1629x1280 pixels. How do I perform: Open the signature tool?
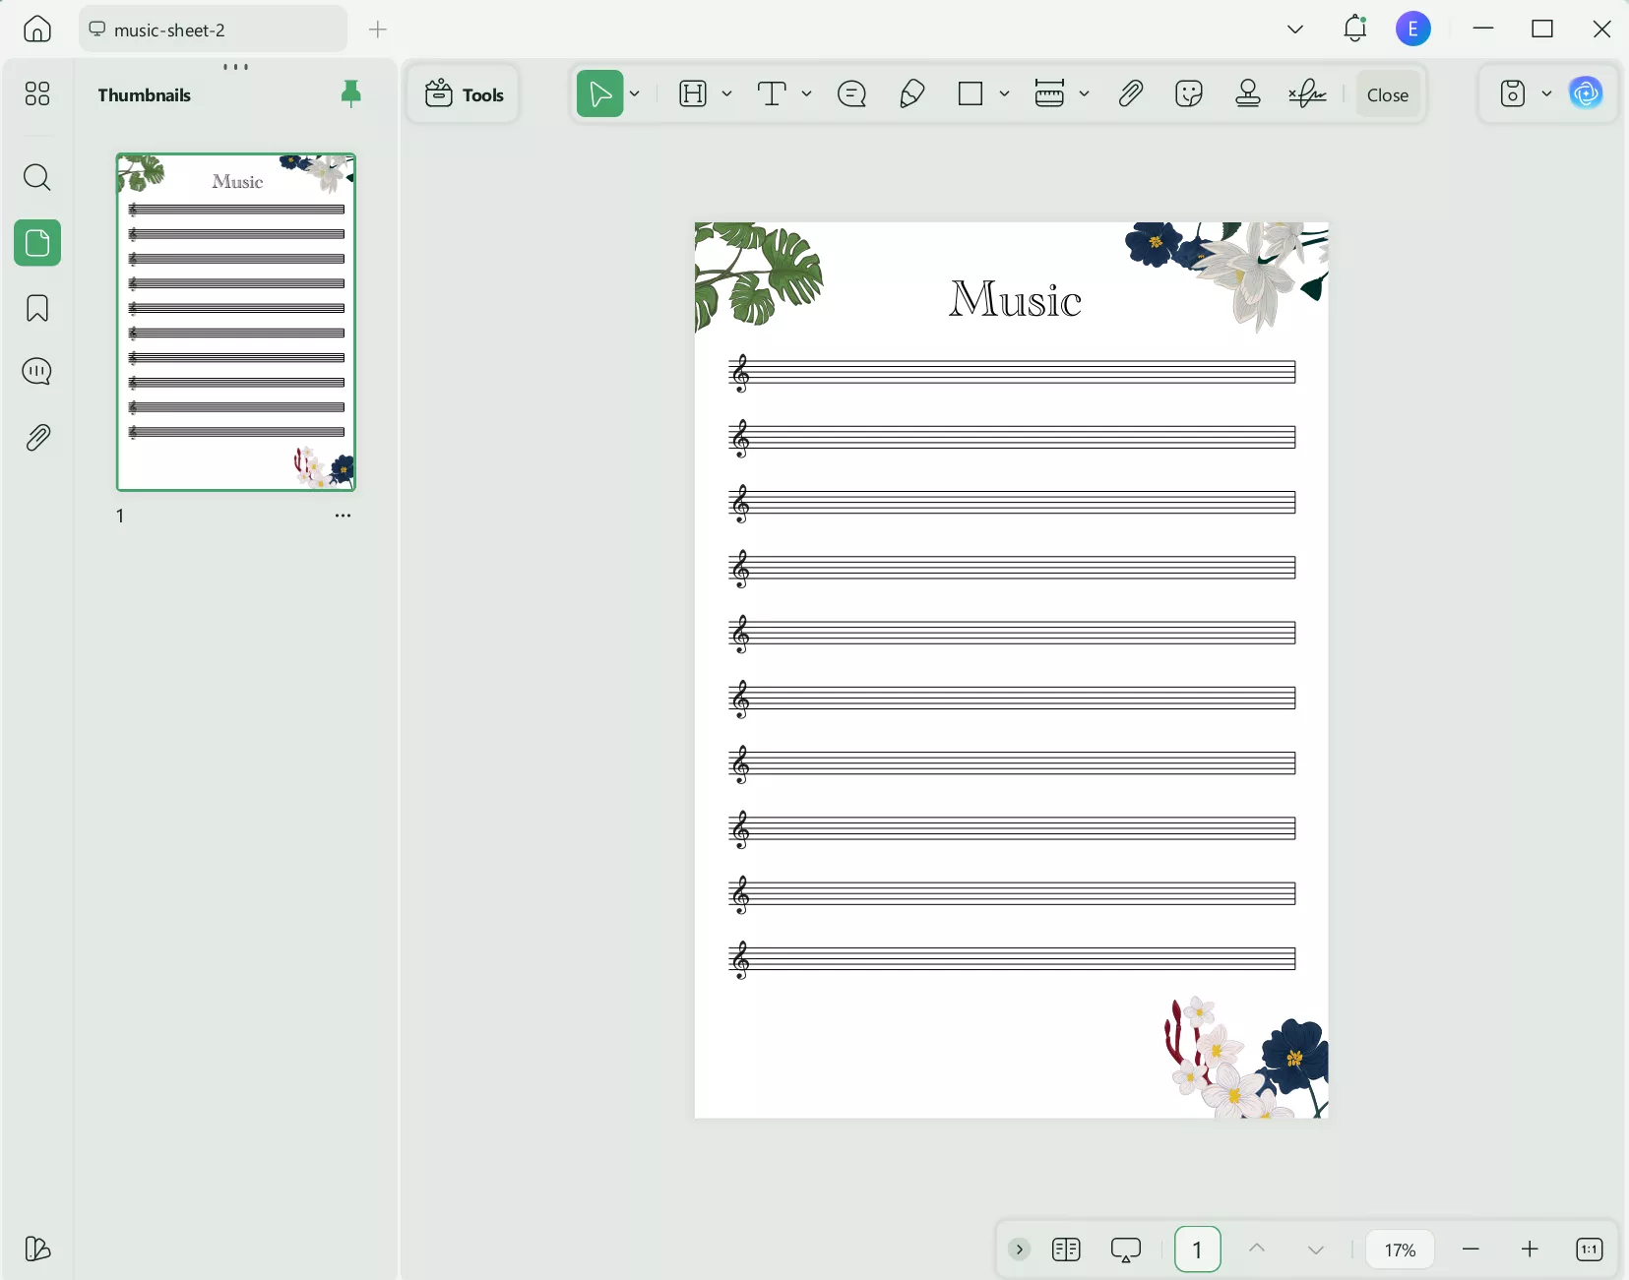(1308, 94)
